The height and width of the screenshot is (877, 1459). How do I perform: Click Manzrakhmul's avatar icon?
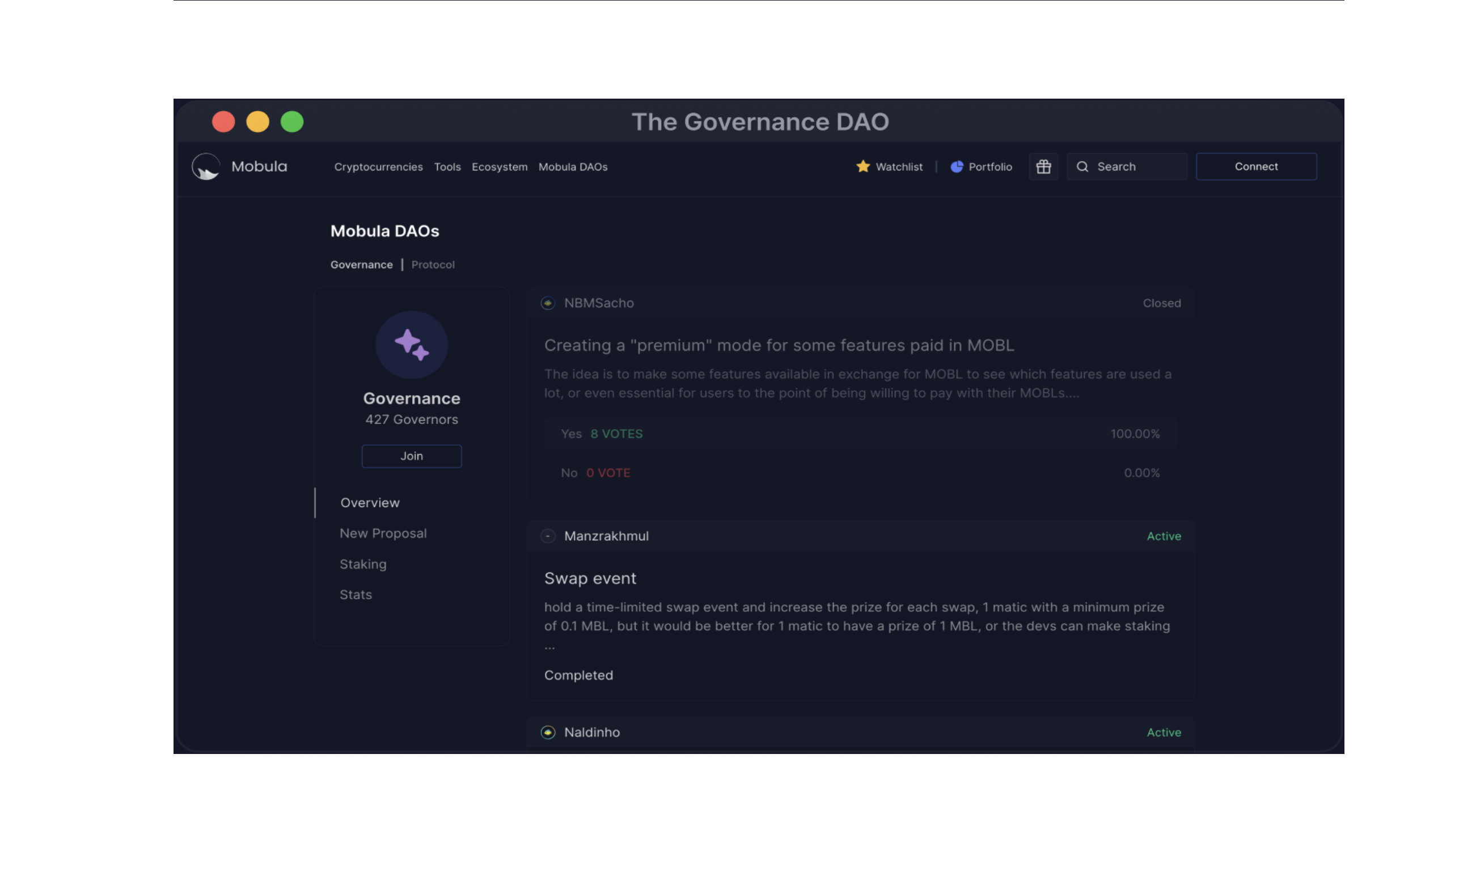[548, 536]
